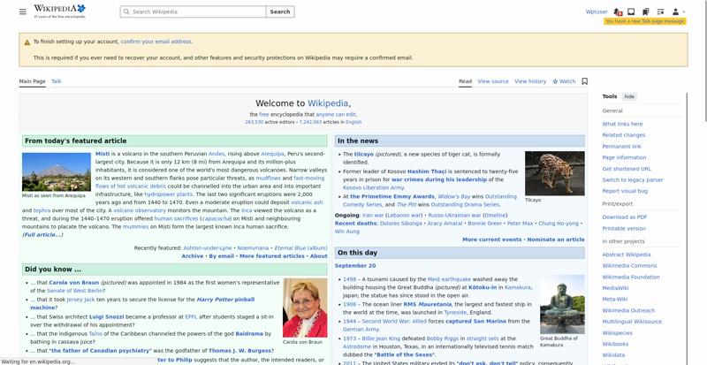
Task: Click the Wikipedia link in Welcome heading
Action: (x=328, y=103)
